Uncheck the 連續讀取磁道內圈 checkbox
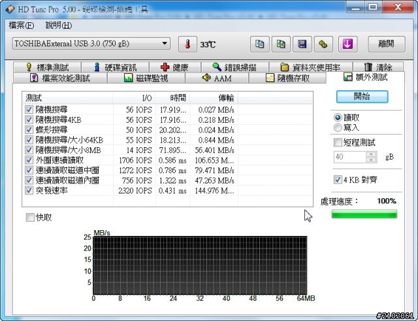 (29, 180)
